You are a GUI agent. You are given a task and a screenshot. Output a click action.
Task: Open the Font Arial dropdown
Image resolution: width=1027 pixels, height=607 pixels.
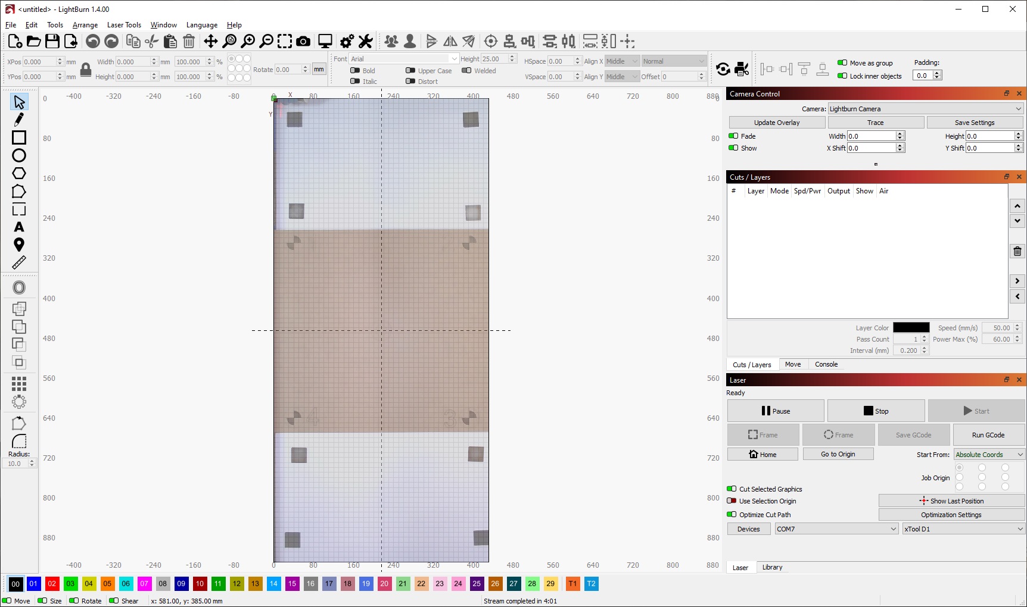[x=404, y=59]
